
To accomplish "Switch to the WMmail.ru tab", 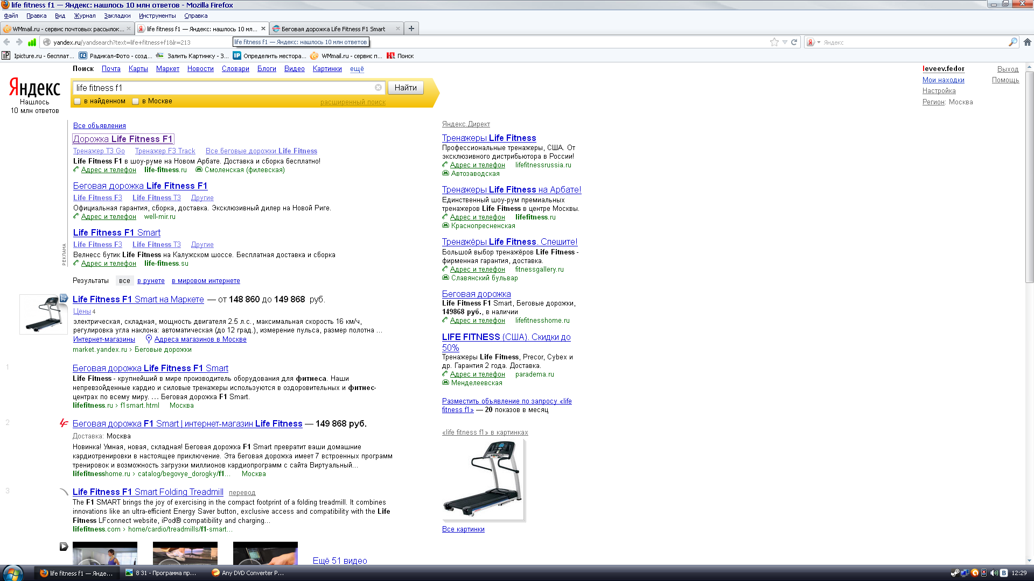I will tap(67, 29).
